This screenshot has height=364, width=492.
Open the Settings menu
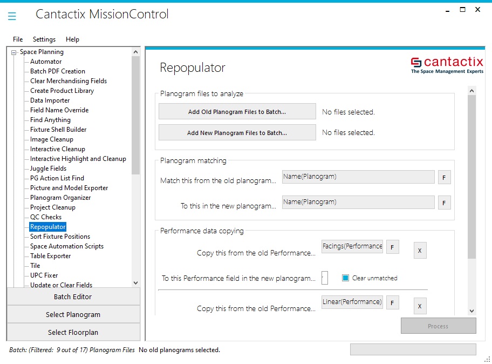[x=44, y=39]
